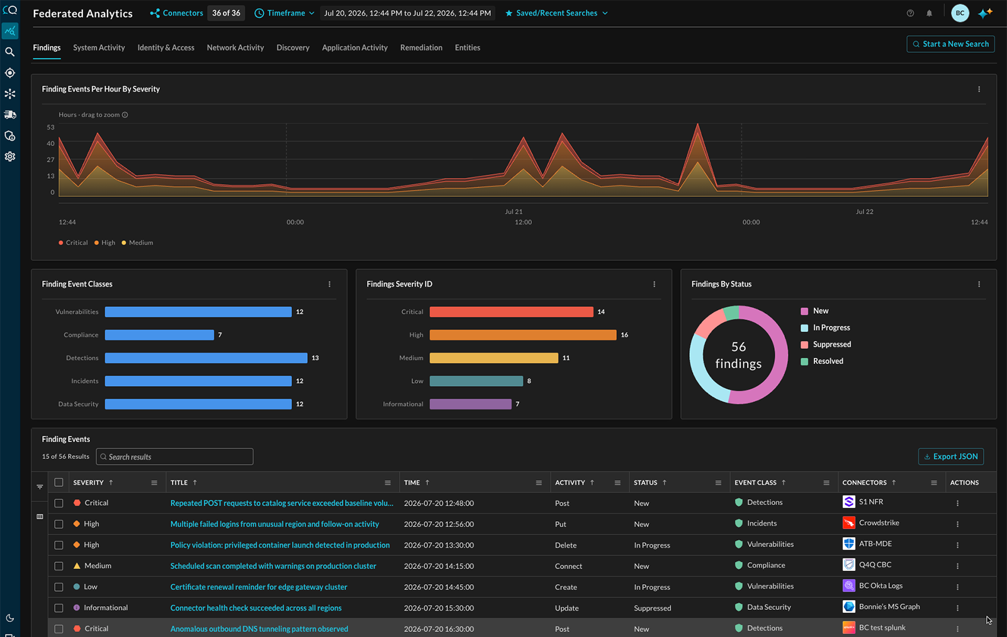The width and height of the screenshot is (1007, 637).
Task: Select the analytics chart icon in the sidebar
Action: [9, 31]
